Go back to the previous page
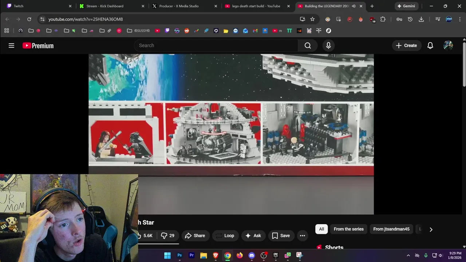 click(7, 19)
